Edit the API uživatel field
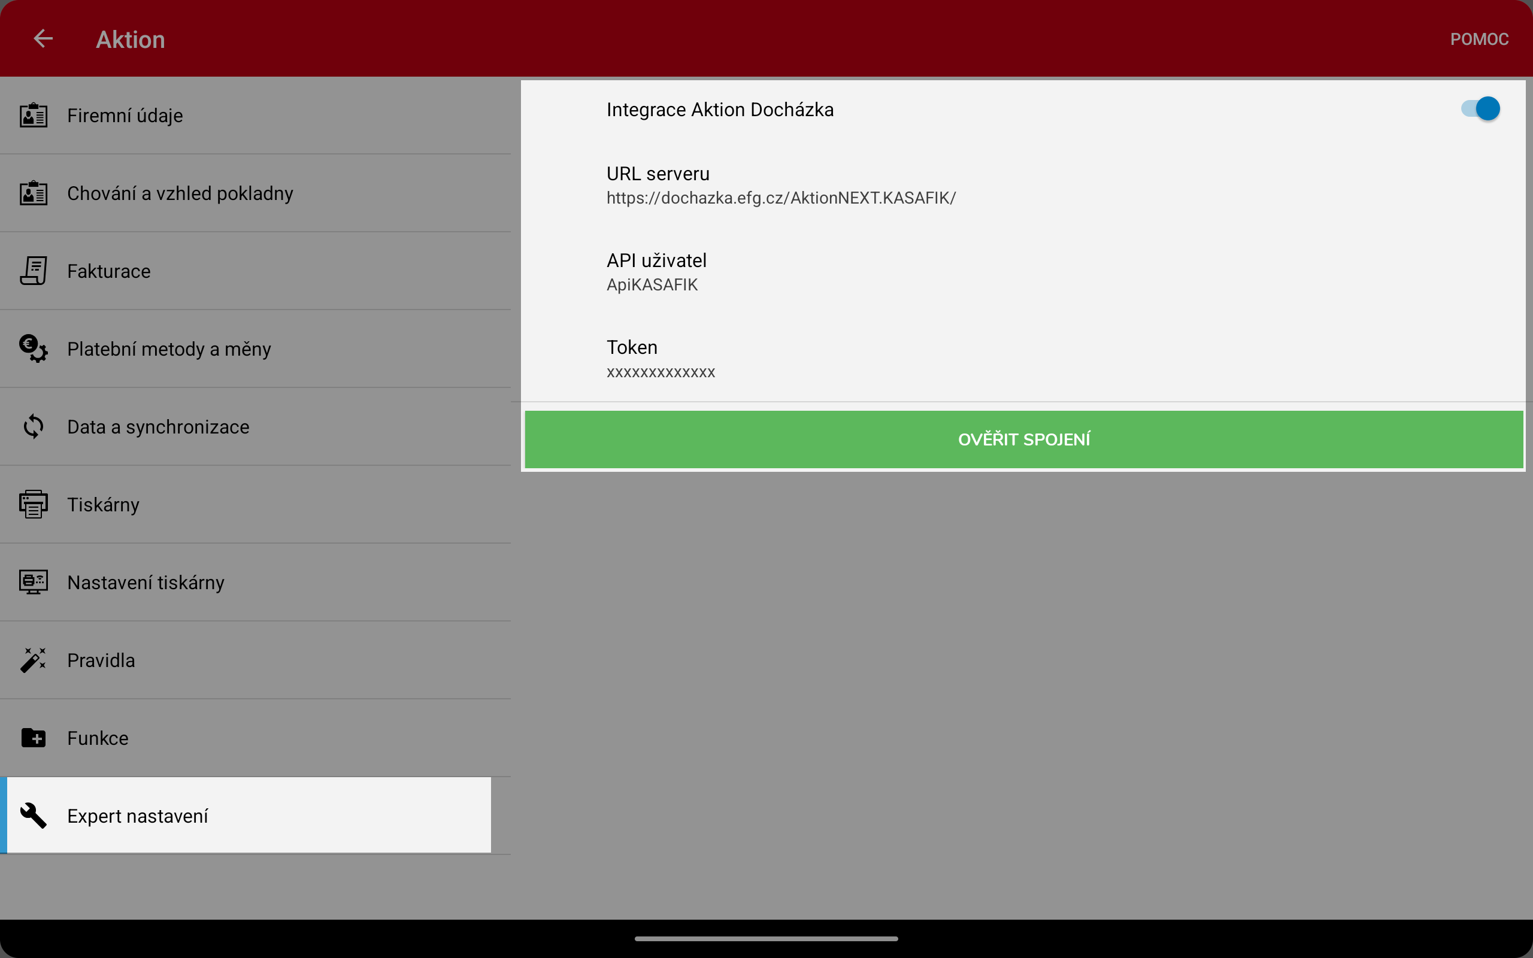 tap(1022, 272)
